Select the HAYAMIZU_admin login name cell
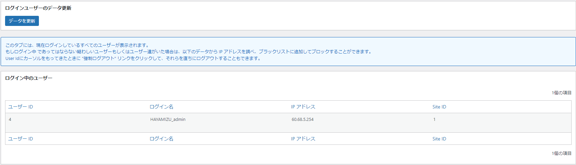This screenshot has width=576, height=165. [217, 123]
